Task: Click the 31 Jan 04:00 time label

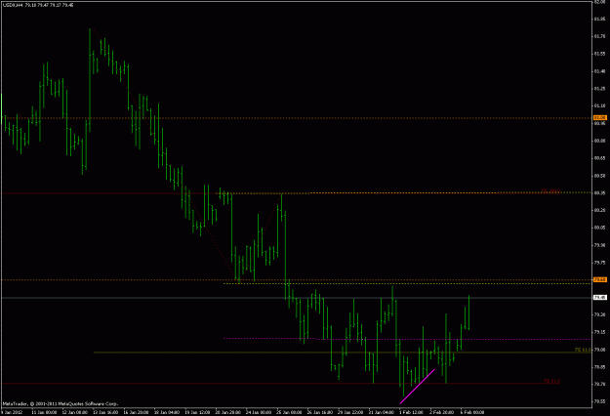Action: [382, 412]
